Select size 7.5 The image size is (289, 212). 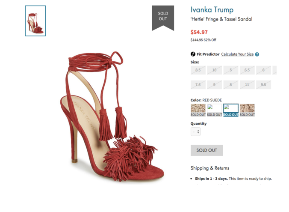[198, 84]
